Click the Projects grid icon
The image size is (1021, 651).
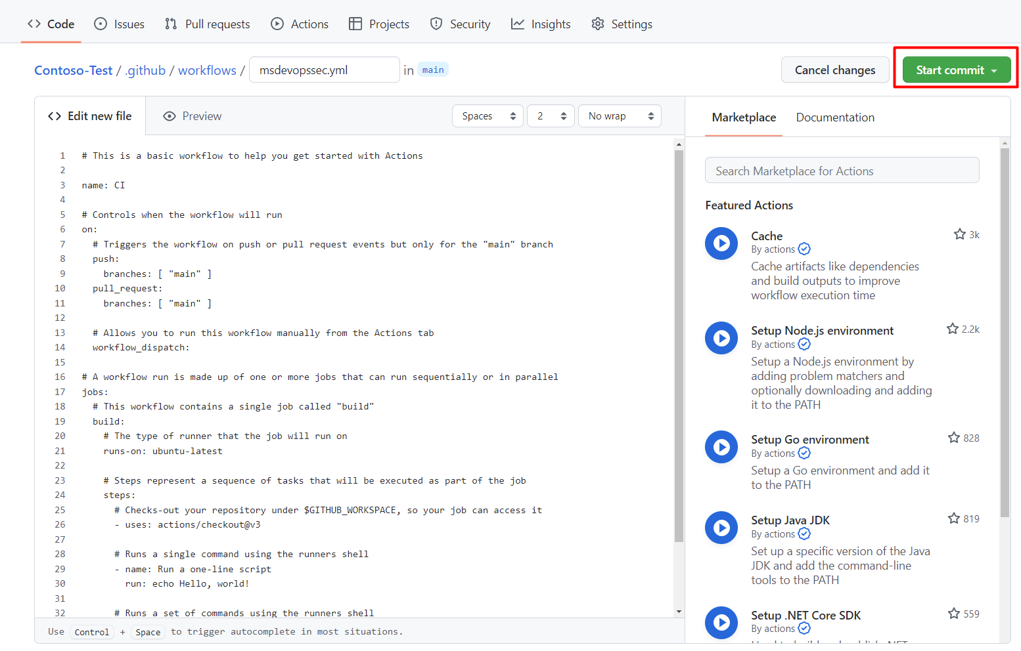[355, 24]
